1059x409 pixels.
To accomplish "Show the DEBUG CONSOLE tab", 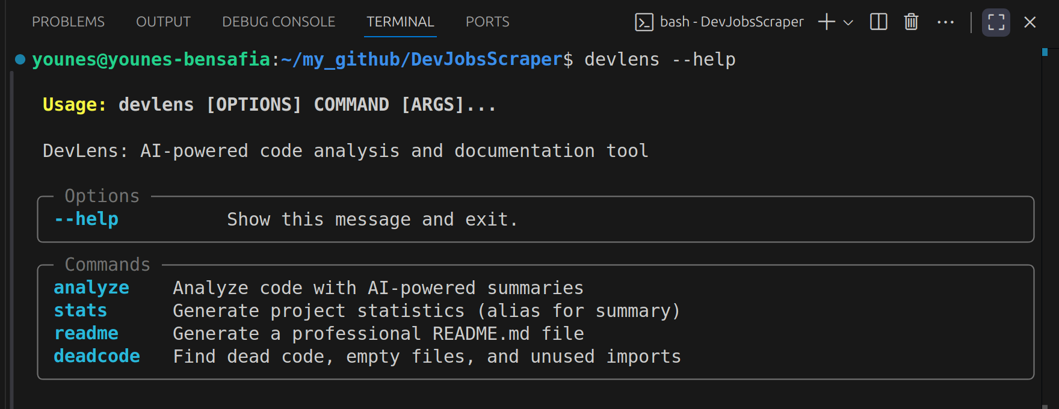I will [x=279, y=22].
